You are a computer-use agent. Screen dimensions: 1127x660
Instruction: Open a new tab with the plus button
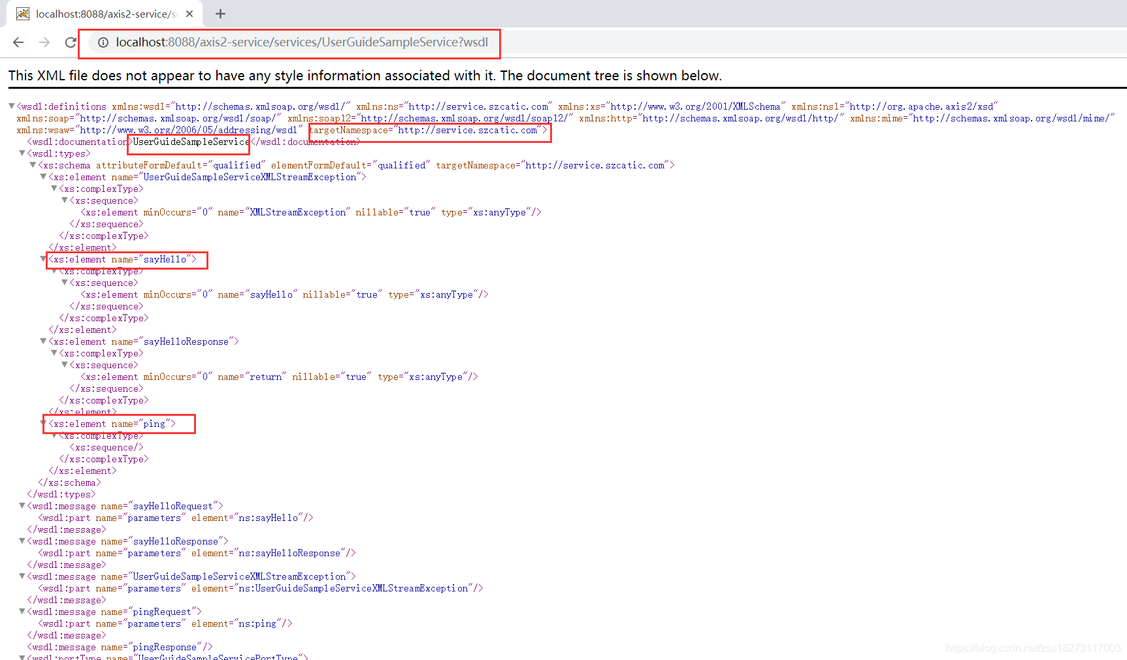pos(220,14)
